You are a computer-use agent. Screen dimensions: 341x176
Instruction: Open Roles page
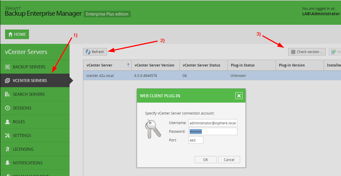[x=35, y=122]
